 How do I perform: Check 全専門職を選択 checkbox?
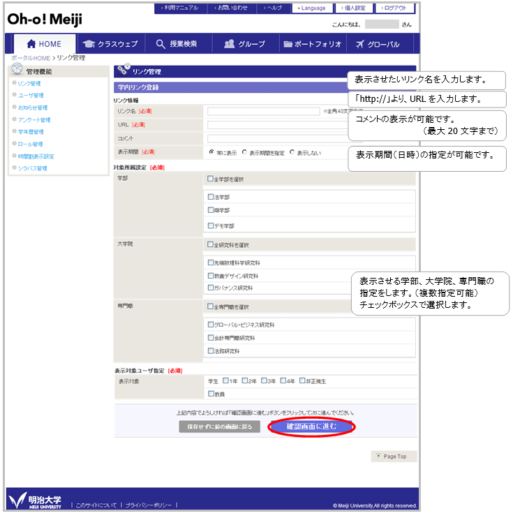pyautogui.click(x=210, y=306)
